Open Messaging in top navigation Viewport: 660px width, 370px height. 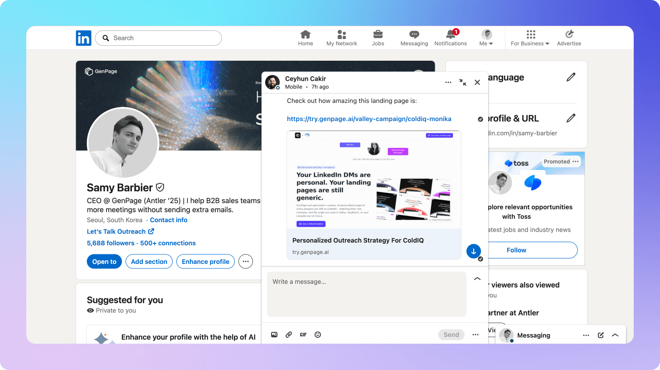point(414,38)
